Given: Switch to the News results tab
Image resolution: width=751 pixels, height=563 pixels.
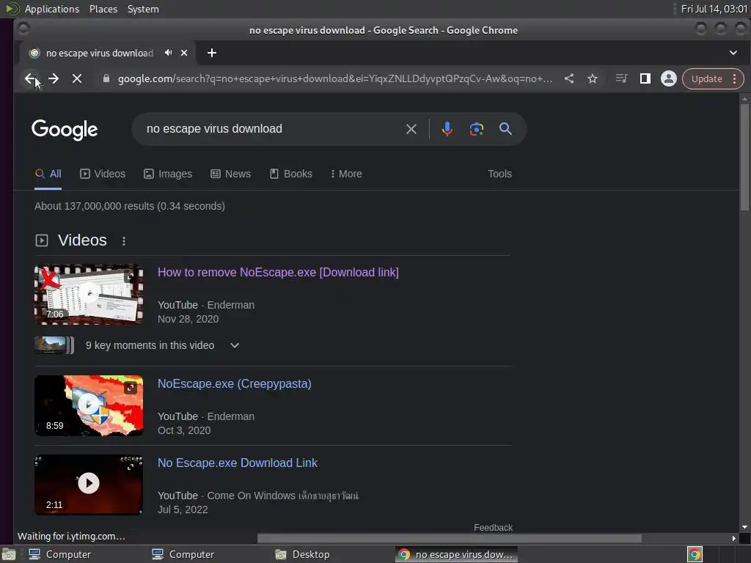Looking at the screenshot, I should click(231, 174).
